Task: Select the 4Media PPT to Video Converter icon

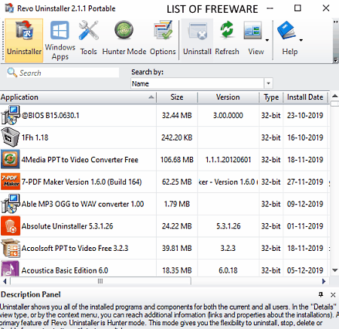Action: point(11,159)
